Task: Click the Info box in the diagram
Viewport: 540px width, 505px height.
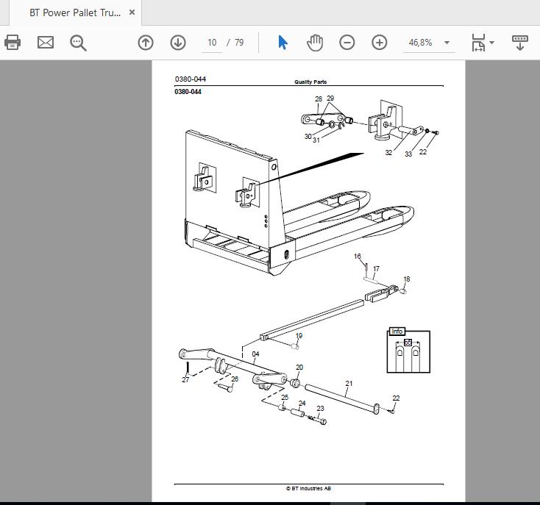Action: tap(408, 350)
